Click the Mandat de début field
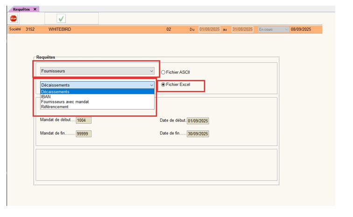353x217 pixels. click(84, 120)
